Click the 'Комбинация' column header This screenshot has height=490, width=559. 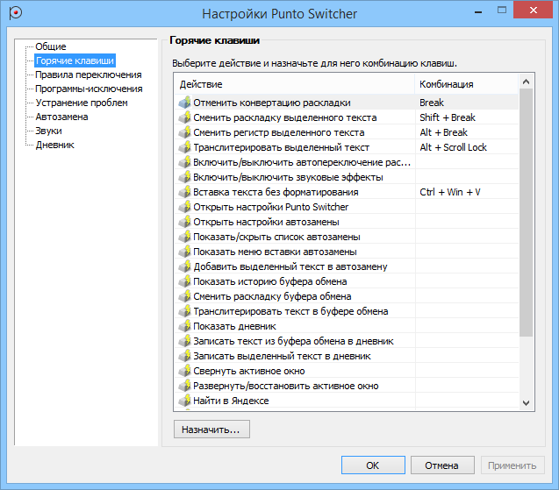coord(466,84)
